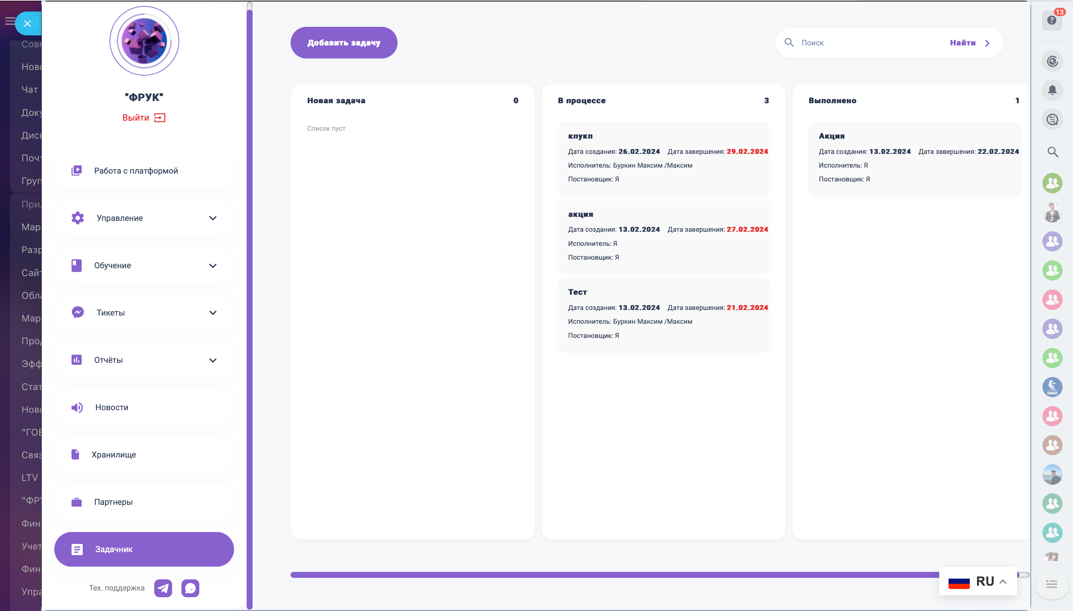Screen dimensions: 1073x611
Task: Open the help question mark icon
Action: point(1052,20)
